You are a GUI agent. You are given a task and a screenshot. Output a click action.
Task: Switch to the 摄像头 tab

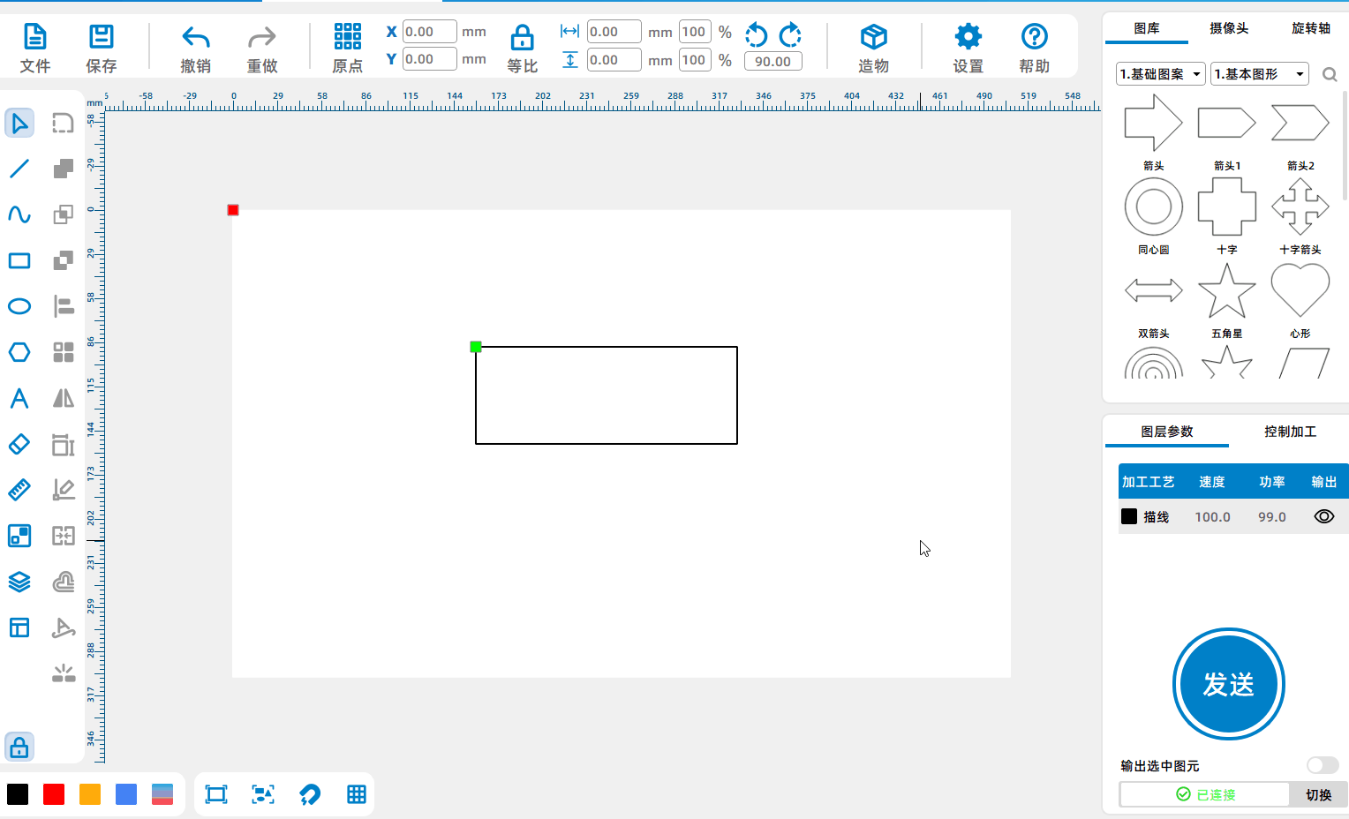pyautogui.click(x=1229, y=28)
